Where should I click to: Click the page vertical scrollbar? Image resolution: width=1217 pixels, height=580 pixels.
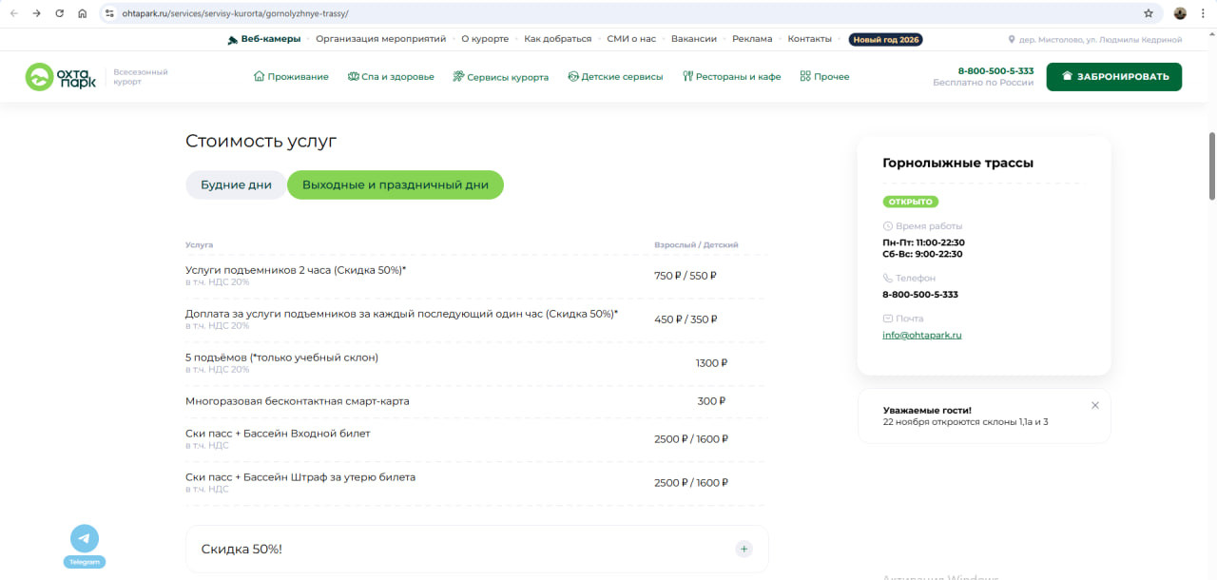[1211, 166]
